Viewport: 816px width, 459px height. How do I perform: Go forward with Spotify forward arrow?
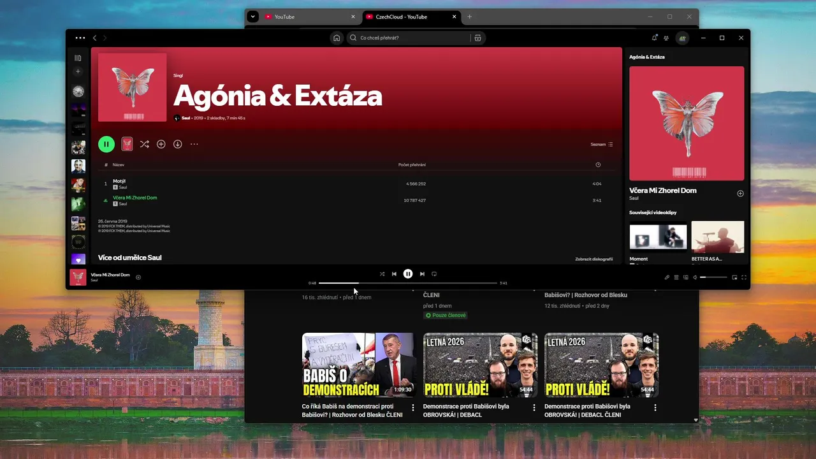(x=105, y=38)
